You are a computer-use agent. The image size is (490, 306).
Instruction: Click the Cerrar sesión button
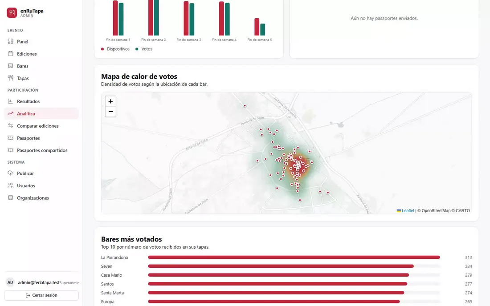point(41,295)
